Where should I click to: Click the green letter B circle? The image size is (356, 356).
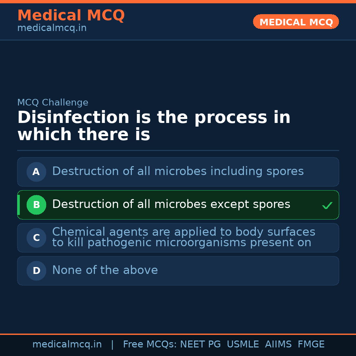click(x=36, y=205)
